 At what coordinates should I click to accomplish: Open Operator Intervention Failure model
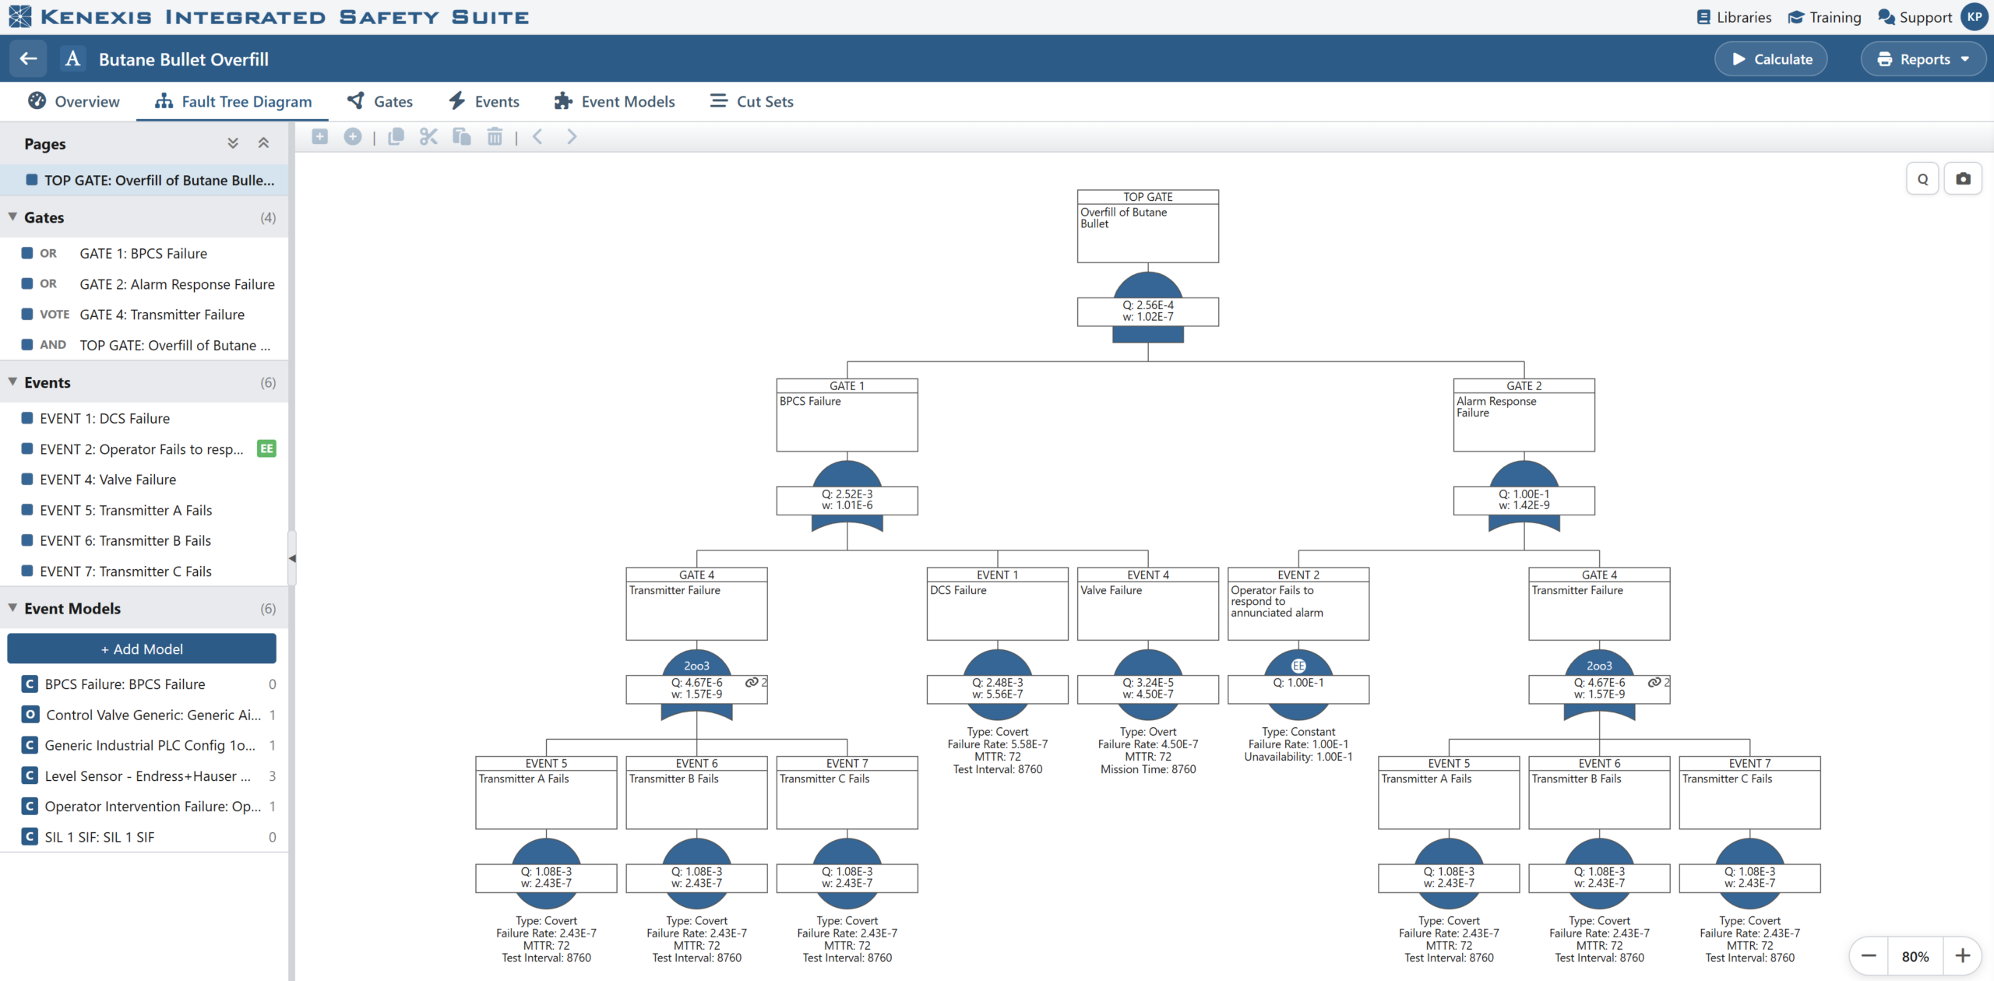coord(144,806)
